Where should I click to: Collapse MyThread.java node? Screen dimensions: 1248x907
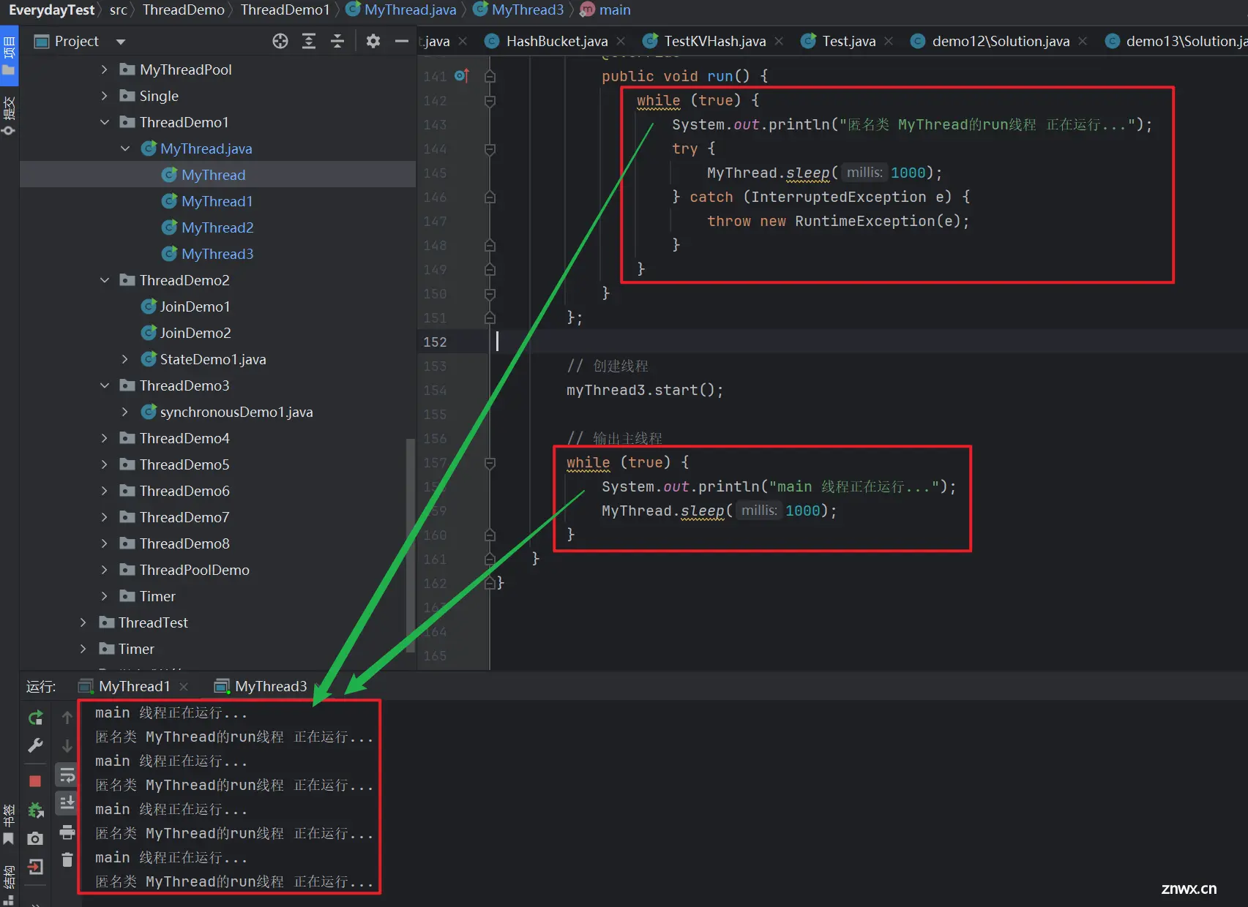click(125, 148)
